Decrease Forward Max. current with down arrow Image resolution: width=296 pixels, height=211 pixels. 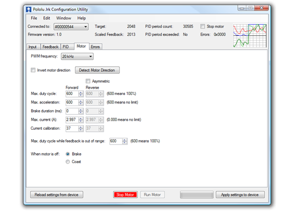[81, 121]
